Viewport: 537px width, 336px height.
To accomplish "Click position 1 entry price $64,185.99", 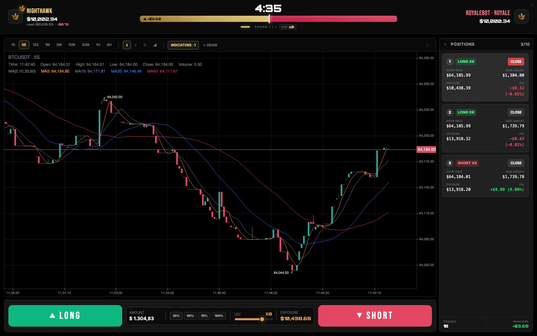I will click(x=458, y=75).
